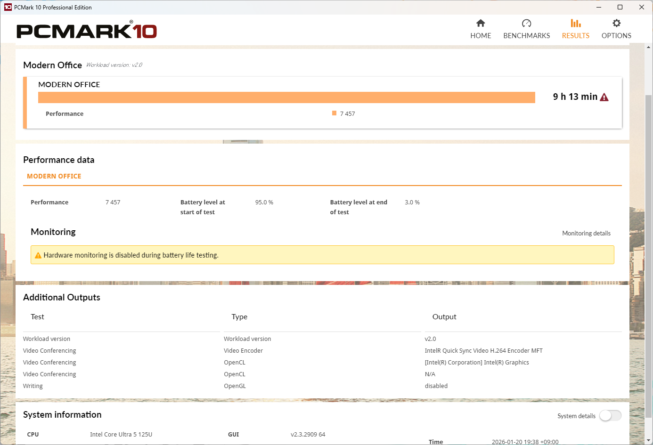Click the orange legend square beside 7 457
The width and height of the screenshot is (653, 445).
tap(334, 113)
